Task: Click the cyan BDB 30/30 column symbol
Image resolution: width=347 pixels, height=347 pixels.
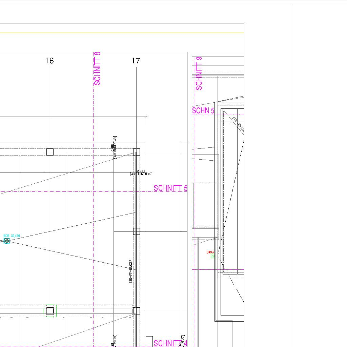Action: (6, 241)
